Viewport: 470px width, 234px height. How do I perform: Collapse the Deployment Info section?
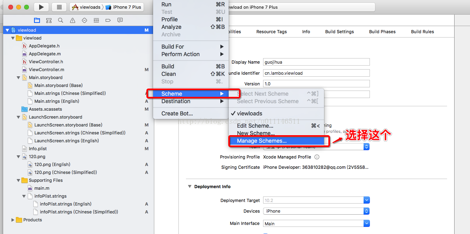click(190, 186)
